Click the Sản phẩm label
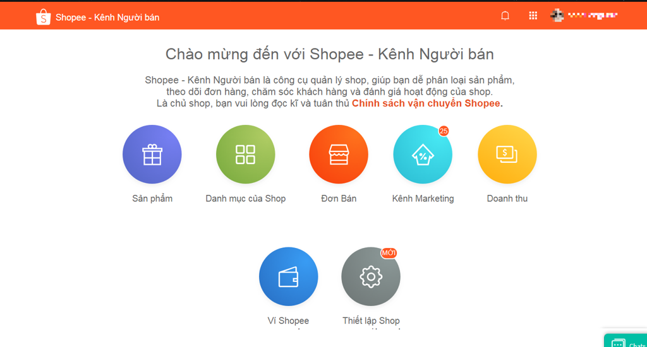The image size is (647, 347). tap(152, 199)
